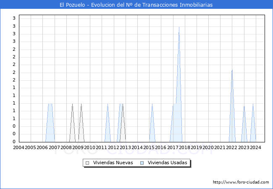This screenshot has height=189, width=273.
Task: Click the 2009 x-axis label
Action: click(x=78, y=147)
